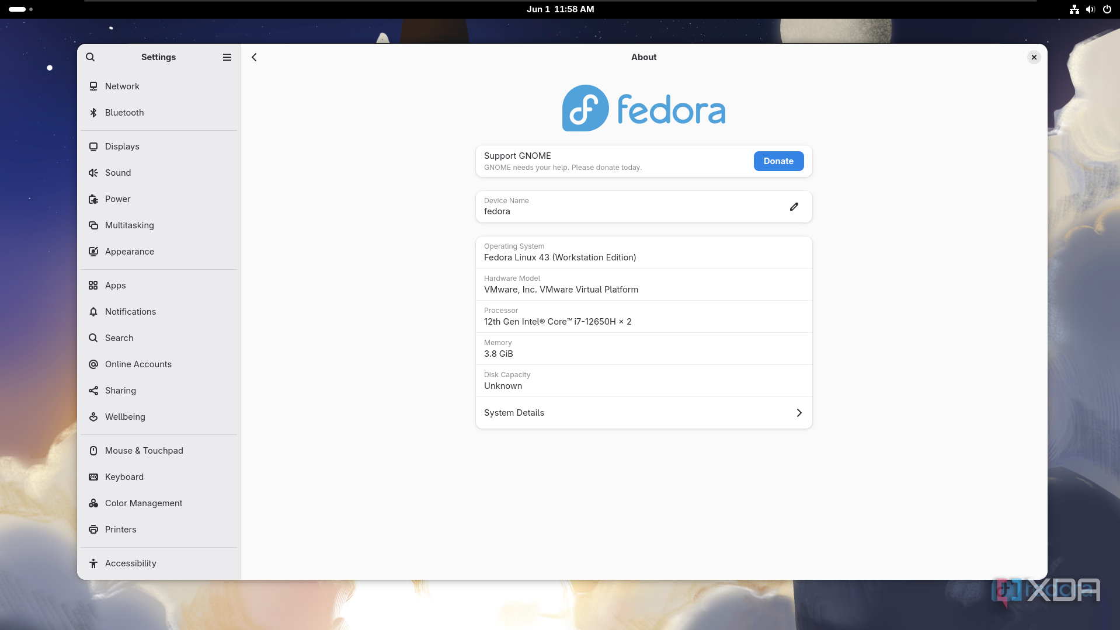The image size is (1120, 630).
Task: Click the 3.8 GiB memory value
Action: point(499,354)
